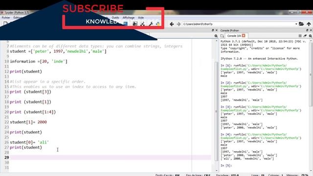313x176 pixels.
Task: Close the editor pane
Action: pyautogui.click(x=216, y=30)
